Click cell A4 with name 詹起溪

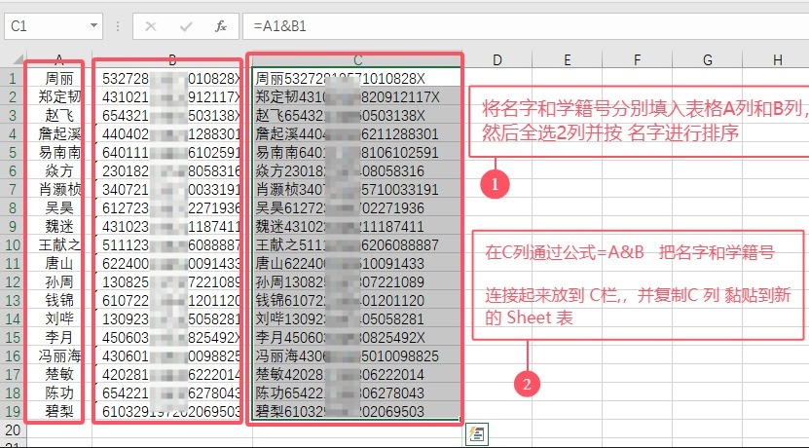[x=59, y=134]
